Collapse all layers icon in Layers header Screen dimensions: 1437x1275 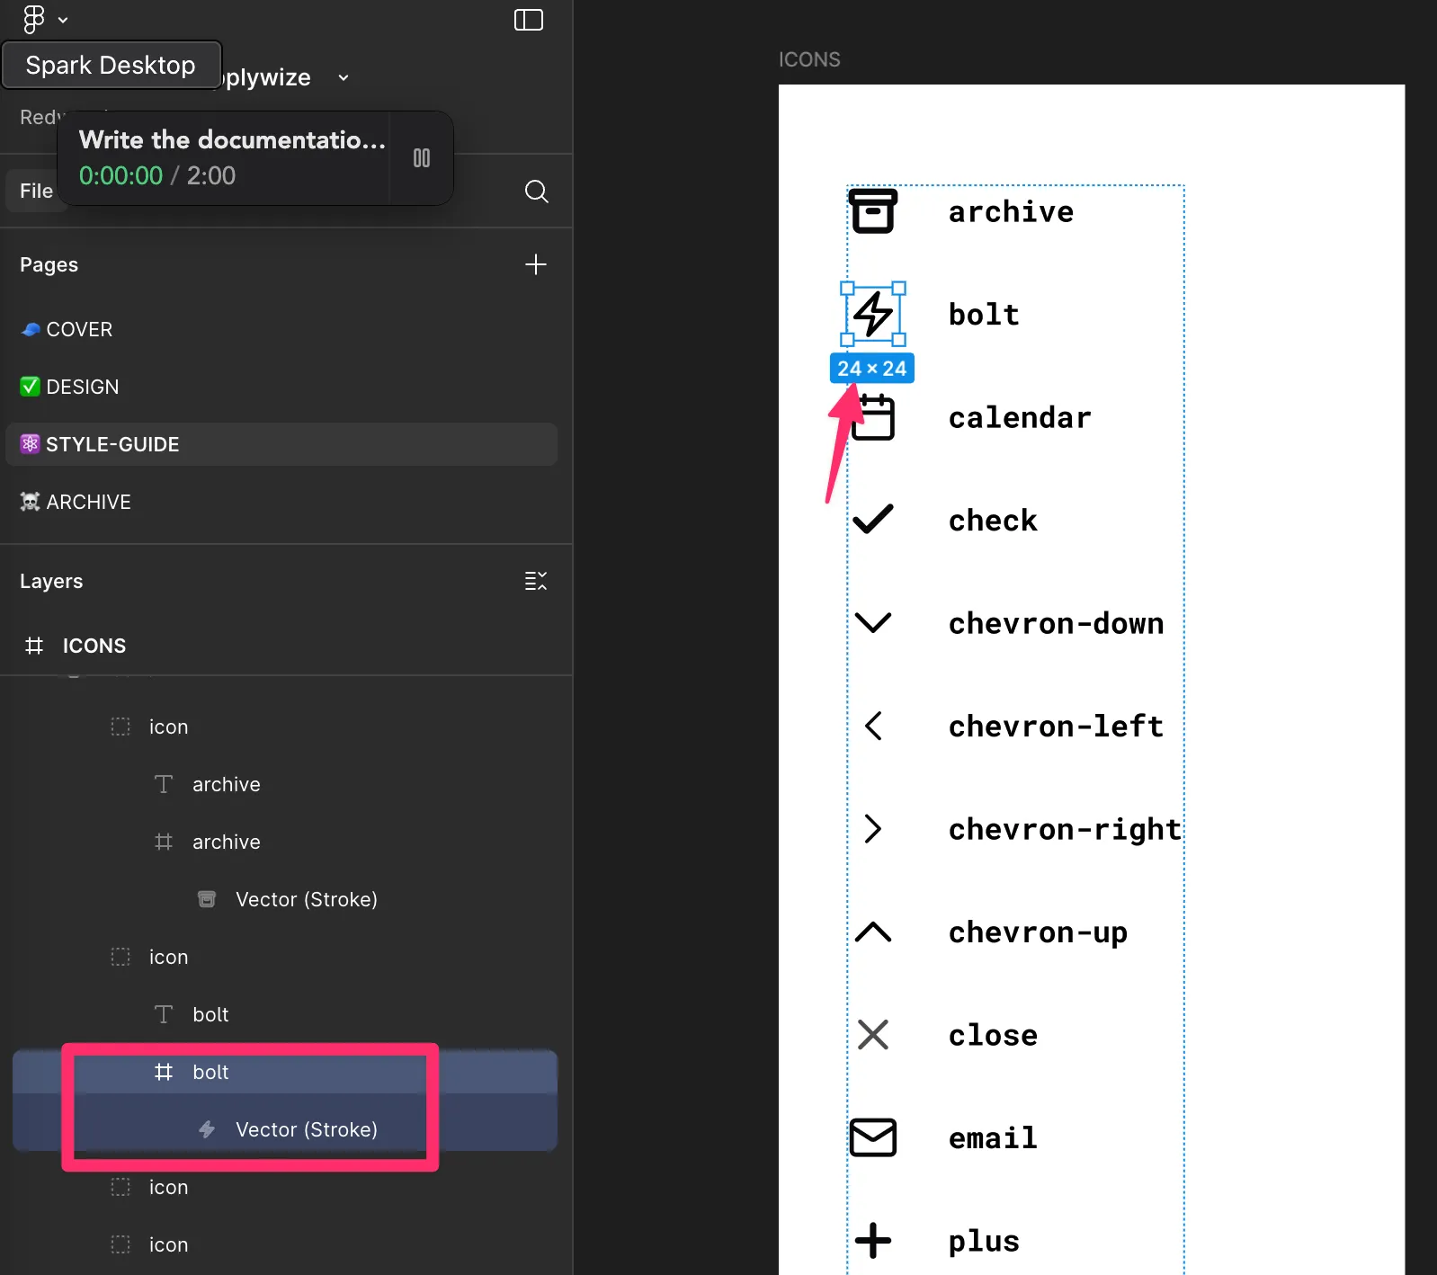pos(535,581)
